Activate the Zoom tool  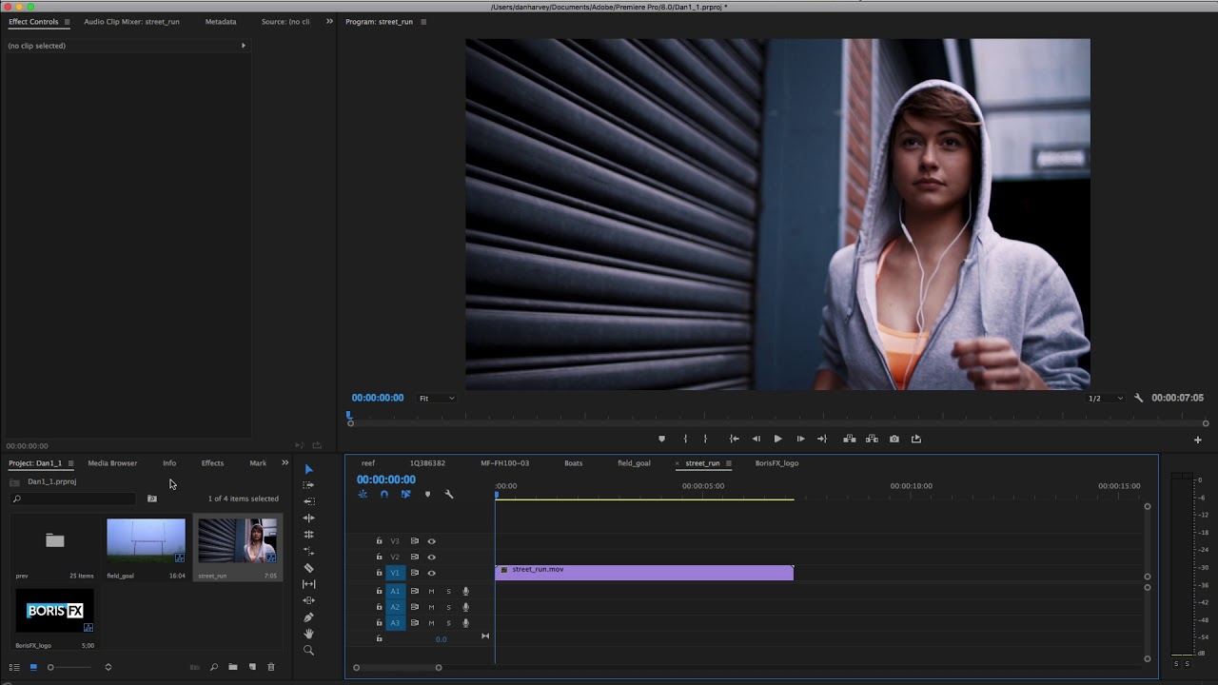coord(308,651)
